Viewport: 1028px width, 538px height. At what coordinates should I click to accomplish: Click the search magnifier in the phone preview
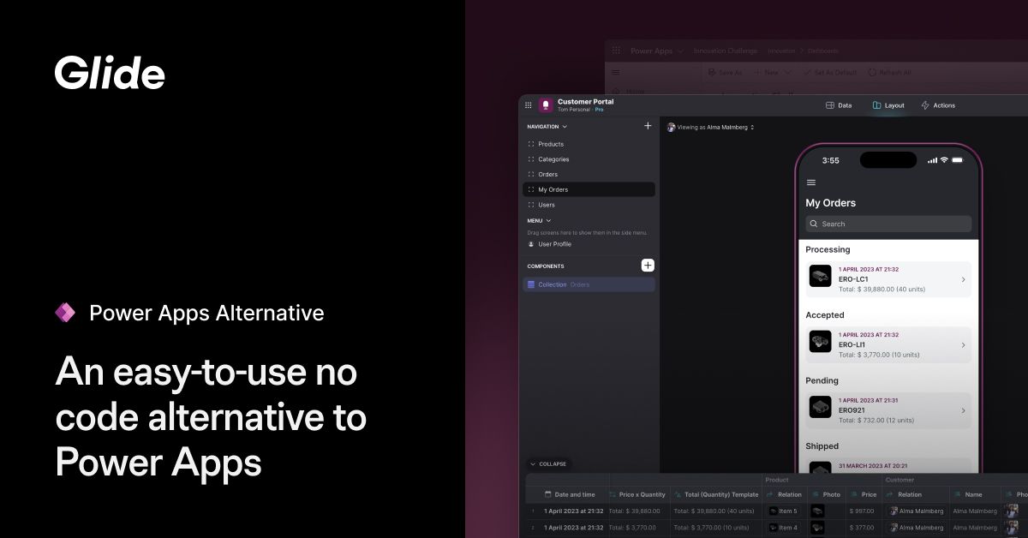[x=814, y=224]
